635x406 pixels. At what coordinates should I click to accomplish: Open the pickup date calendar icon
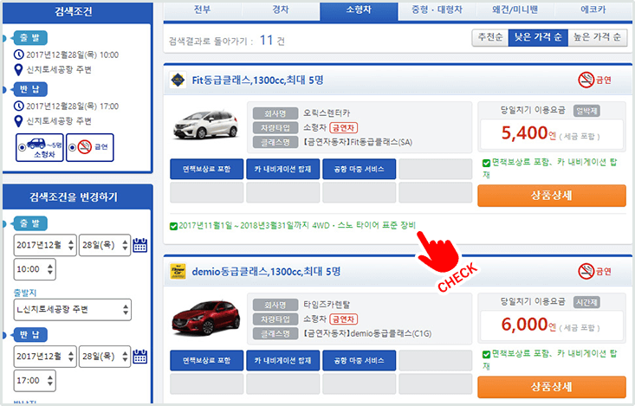140,245
